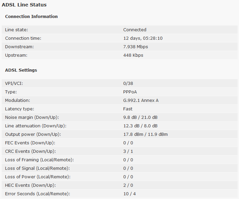The height and width of the screenshot is (199, 239).
Task: Click the Loss of Framing label
Action: (x=39, y=160)
